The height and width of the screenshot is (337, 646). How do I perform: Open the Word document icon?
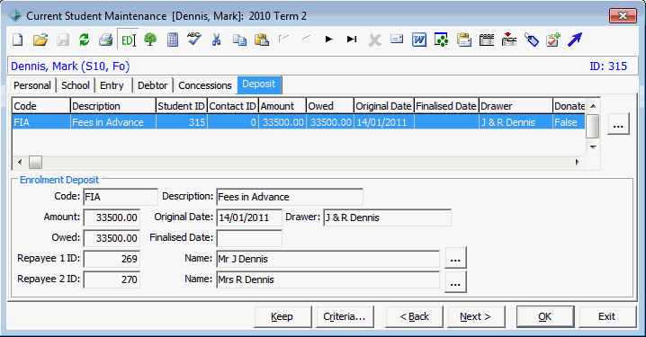(419, 40)
